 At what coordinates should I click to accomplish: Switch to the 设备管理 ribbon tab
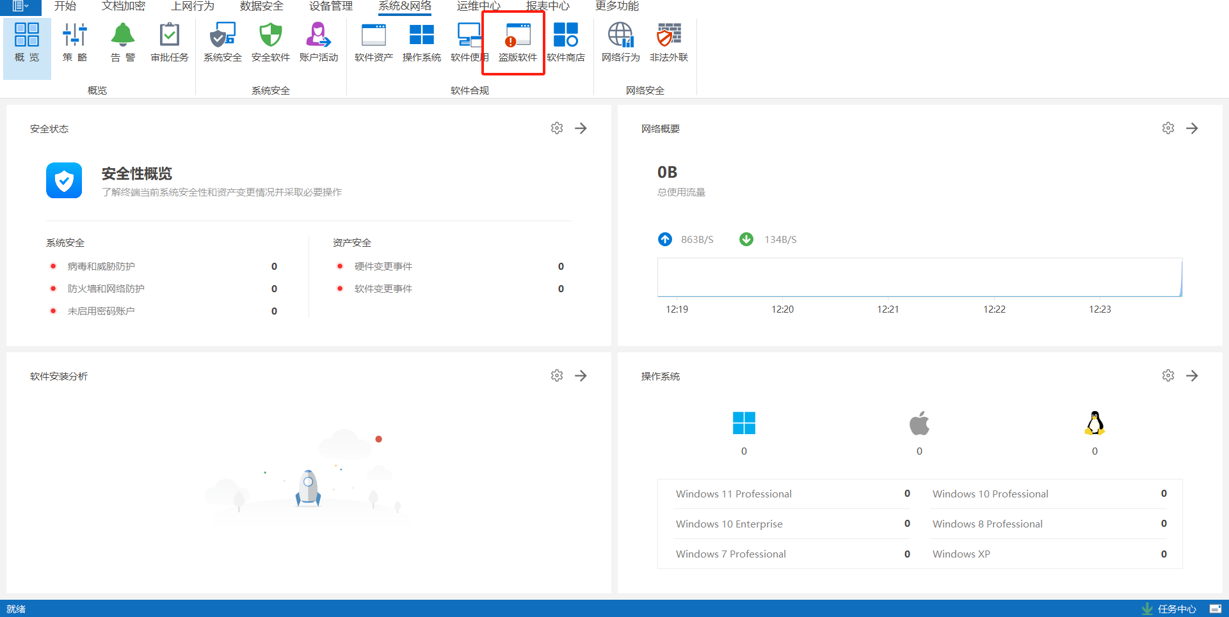[x=331, y=6]
